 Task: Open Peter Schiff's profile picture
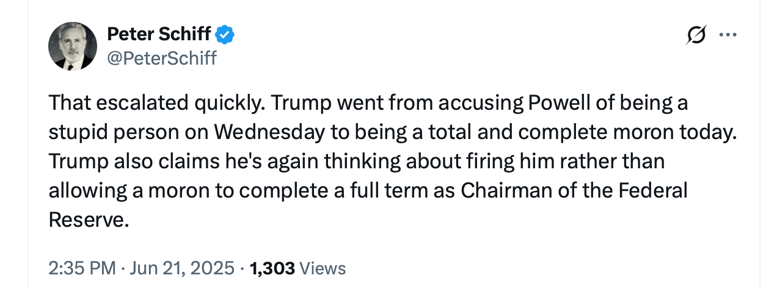[72, 46]
